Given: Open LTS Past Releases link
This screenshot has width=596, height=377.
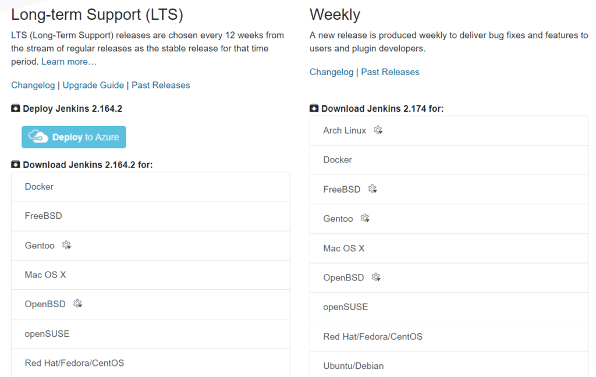Looking at the screenshot, I should [161, 85].
